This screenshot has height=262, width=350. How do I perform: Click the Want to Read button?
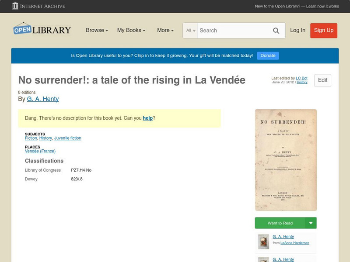pyautogui.click(x=280, y=223)
